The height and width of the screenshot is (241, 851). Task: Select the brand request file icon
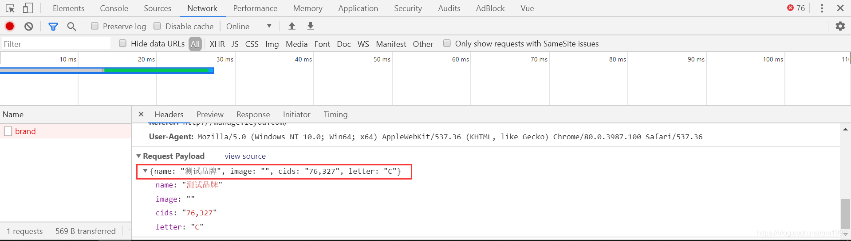click(x=8, y=131)
